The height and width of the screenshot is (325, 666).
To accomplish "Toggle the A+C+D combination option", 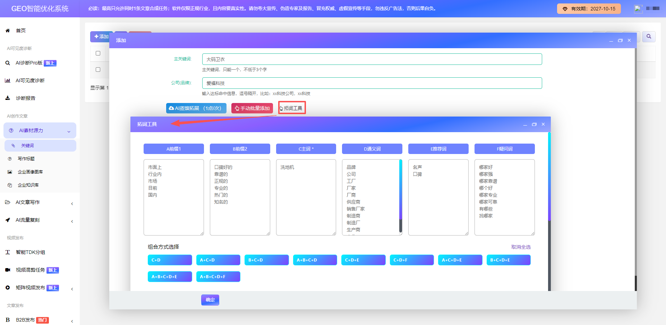I will pos(218,260).
